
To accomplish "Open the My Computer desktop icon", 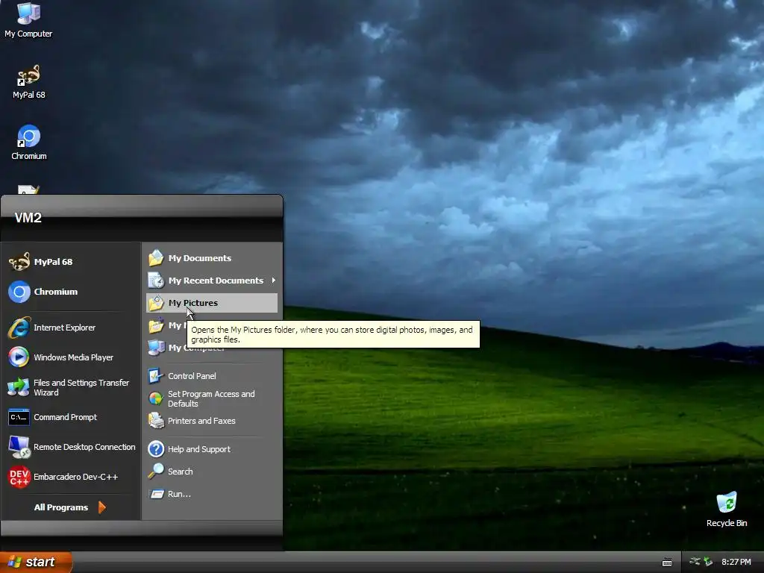I will tap(28, 20).
